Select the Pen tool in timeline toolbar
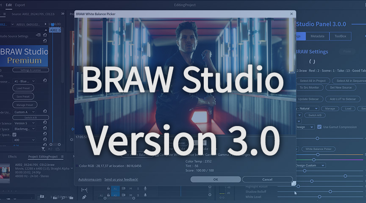 pyautogui.click(x=84, y=197)
